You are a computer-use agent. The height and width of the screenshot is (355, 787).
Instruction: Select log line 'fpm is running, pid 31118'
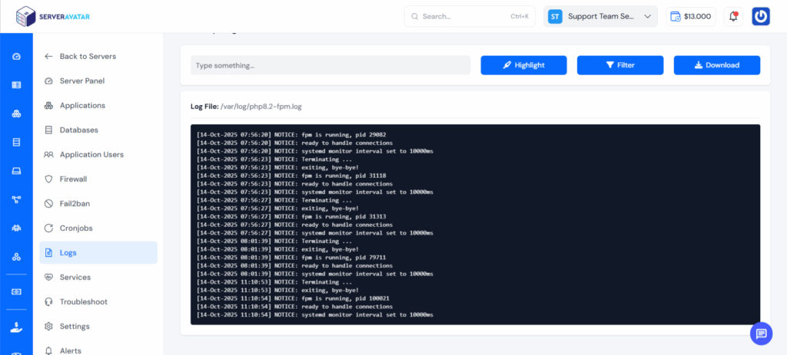[291, 176]
